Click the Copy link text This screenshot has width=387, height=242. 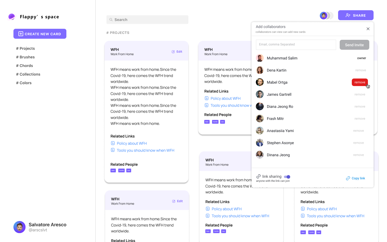(x=358, y=178)
